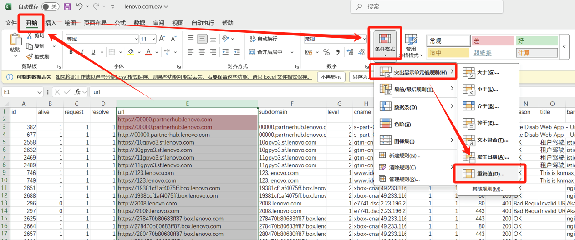This screenshot has width=575, height=240.
Task: Apply the 超链接 cell style
Action: coord(493,53)
